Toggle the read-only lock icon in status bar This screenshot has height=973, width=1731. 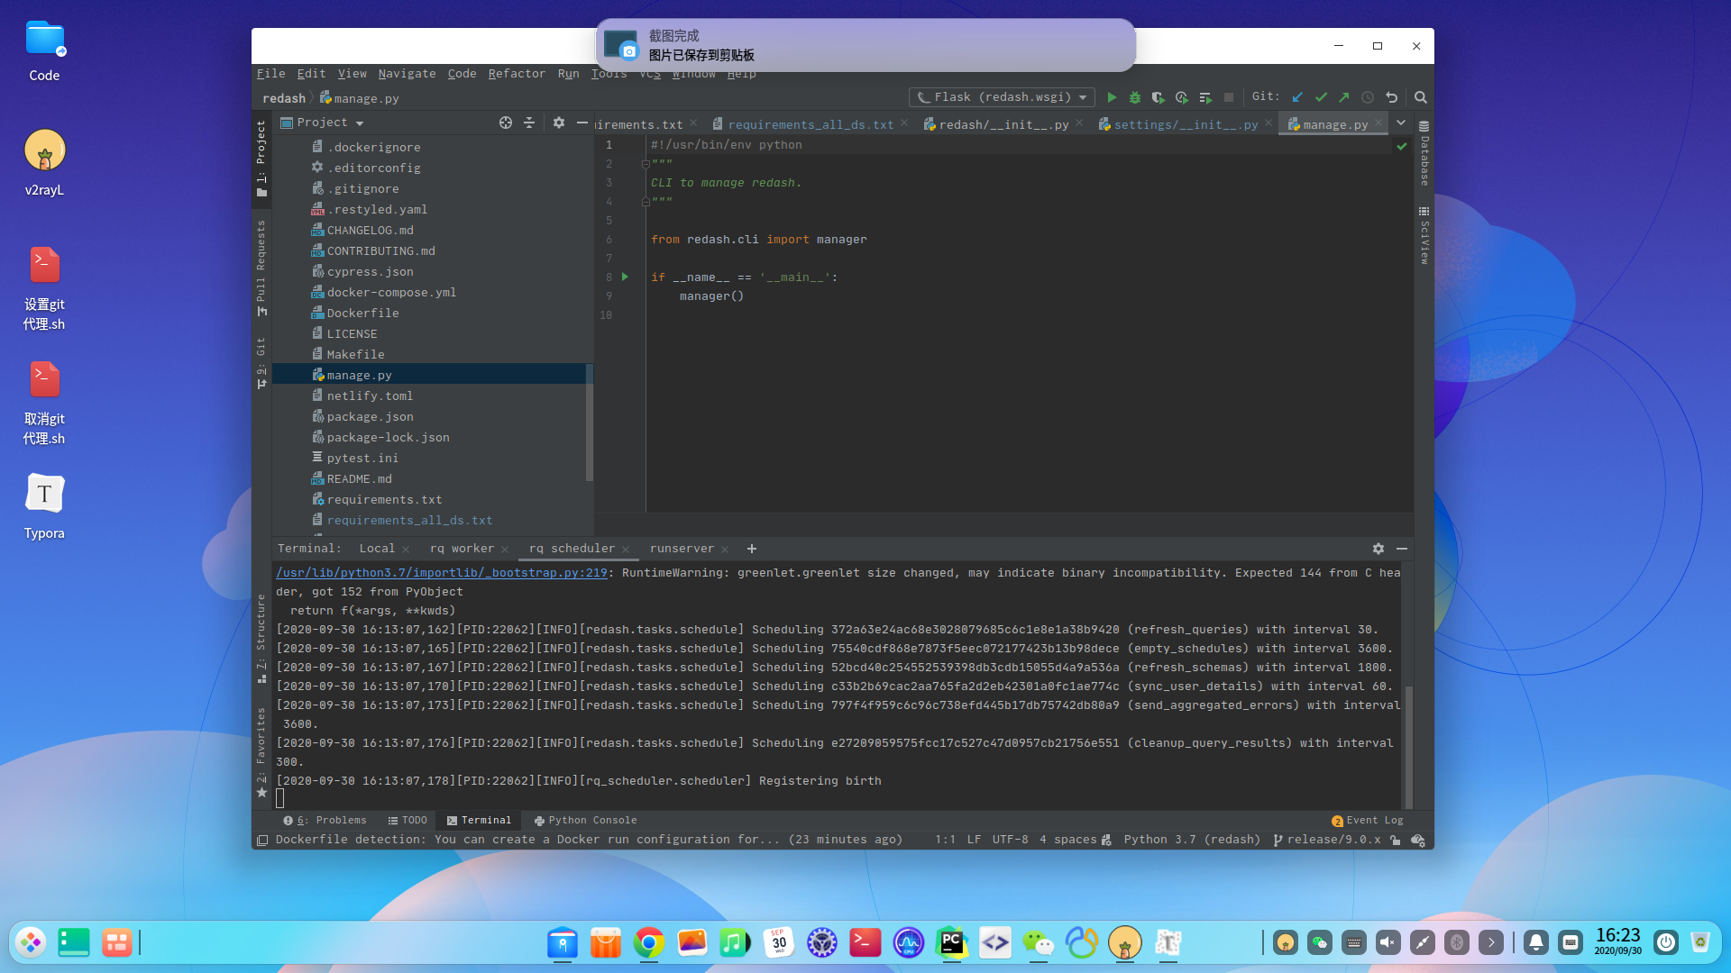coord(1396,840)
